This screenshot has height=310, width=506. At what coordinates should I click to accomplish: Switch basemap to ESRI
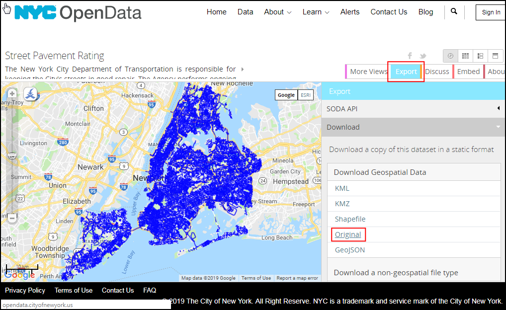pyautogui.click(x=306, y=95)
